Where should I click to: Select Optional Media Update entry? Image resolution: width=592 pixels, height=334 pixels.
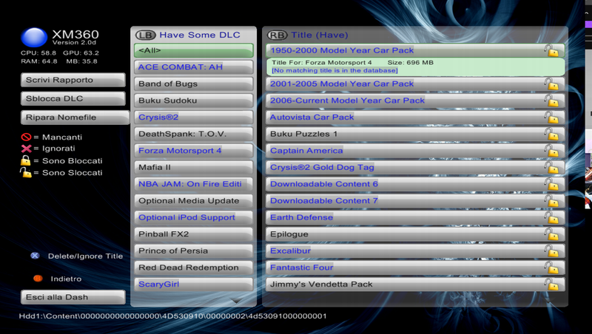(193, 200)
